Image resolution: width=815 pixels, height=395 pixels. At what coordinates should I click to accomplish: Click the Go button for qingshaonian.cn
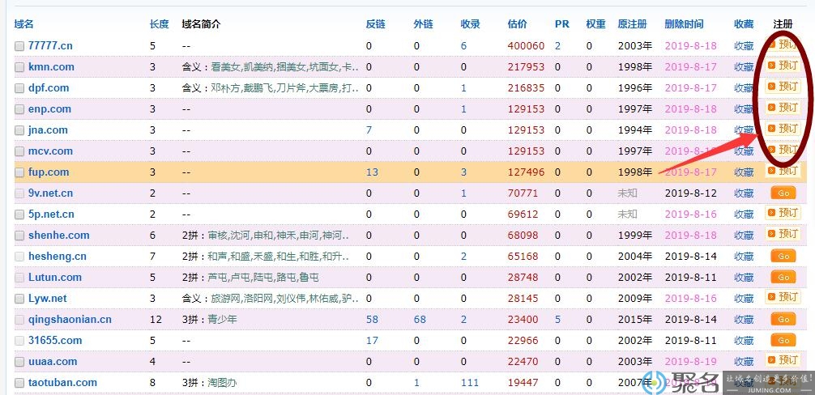[783, 319]
